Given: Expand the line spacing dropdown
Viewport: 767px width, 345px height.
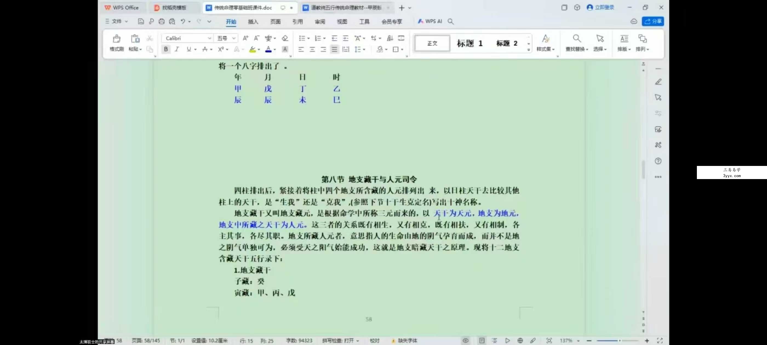Looking at the screenshot, I should point(364,50).
